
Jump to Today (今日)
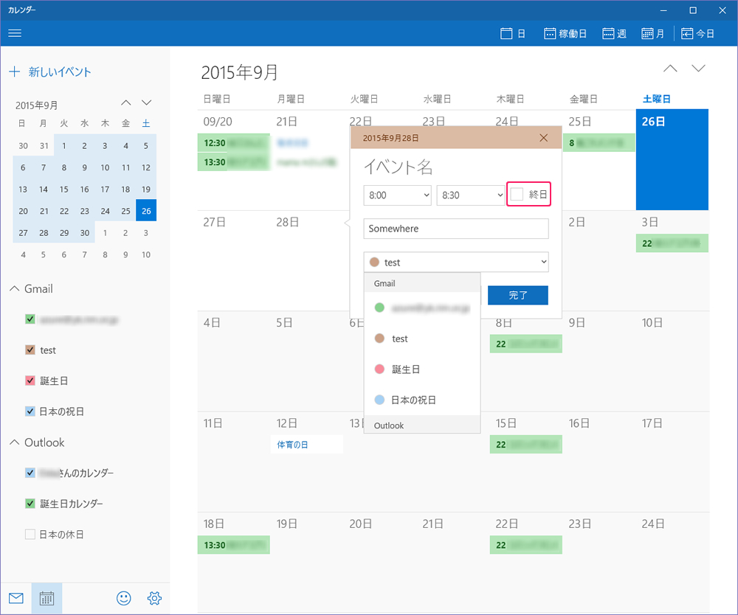697,33
